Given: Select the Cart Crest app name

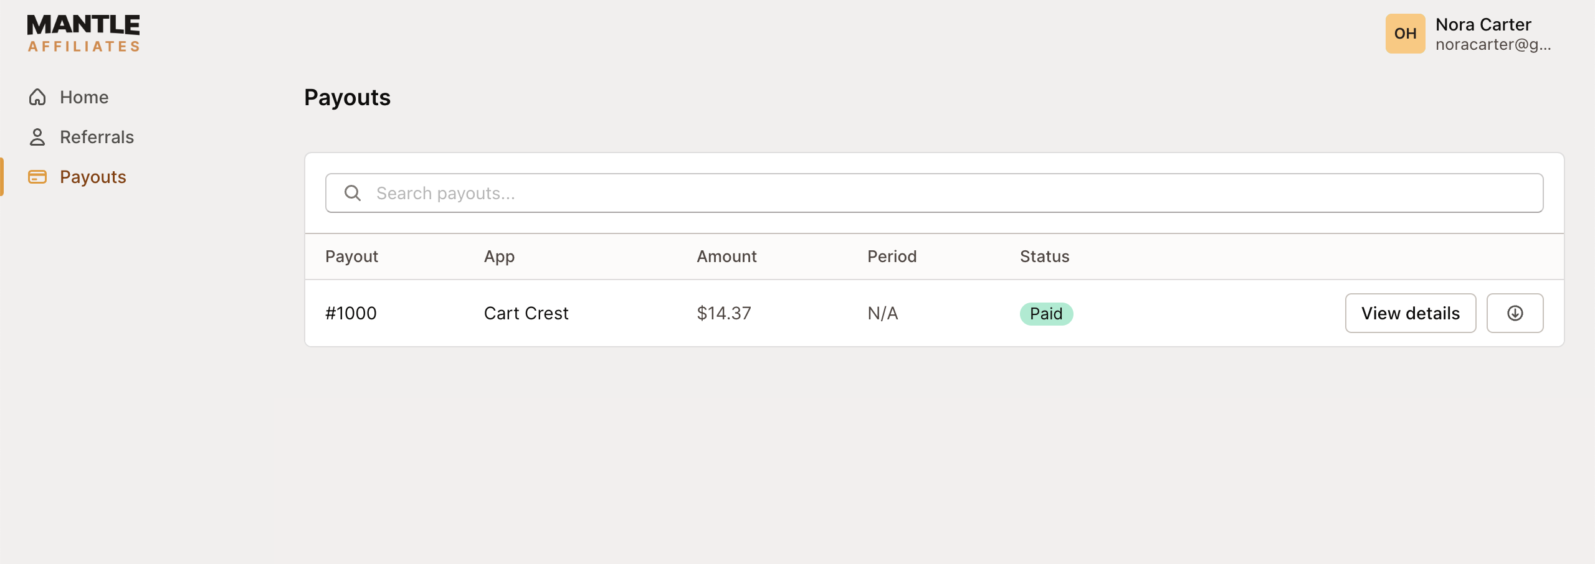Looking at the screenshot, I should click(x=526, y=313).
